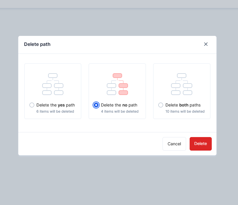Click the "10 items will be deleted" label
Screen dimensions: 238x205
pos(185,111)
